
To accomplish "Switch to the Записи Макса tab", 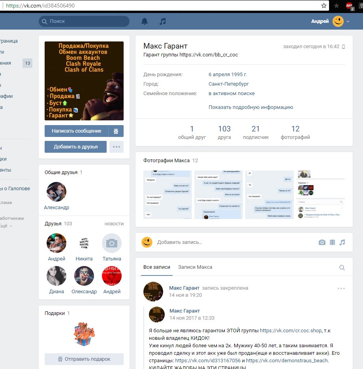I will coord(195,267).
